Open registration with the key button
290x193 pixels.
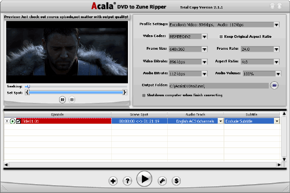[162, 181]
